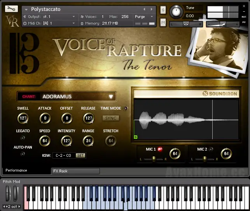Enable the MIC 2 toggle

click(211, 149)
